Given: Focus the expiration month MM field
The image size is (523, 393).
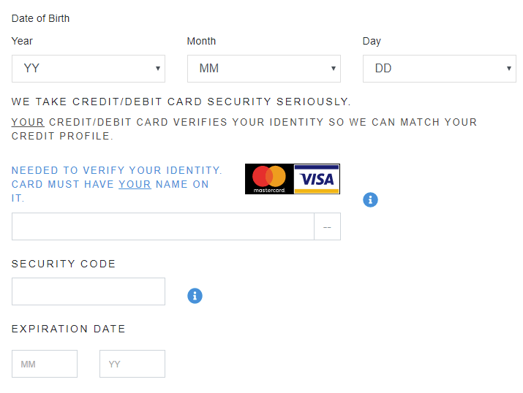Looking at the screenshot, I should 45,364.
